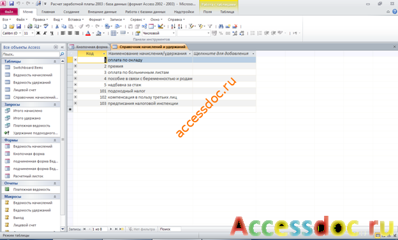Open Работа с базами данных tab
398x240 pixels.
point(145,11)
